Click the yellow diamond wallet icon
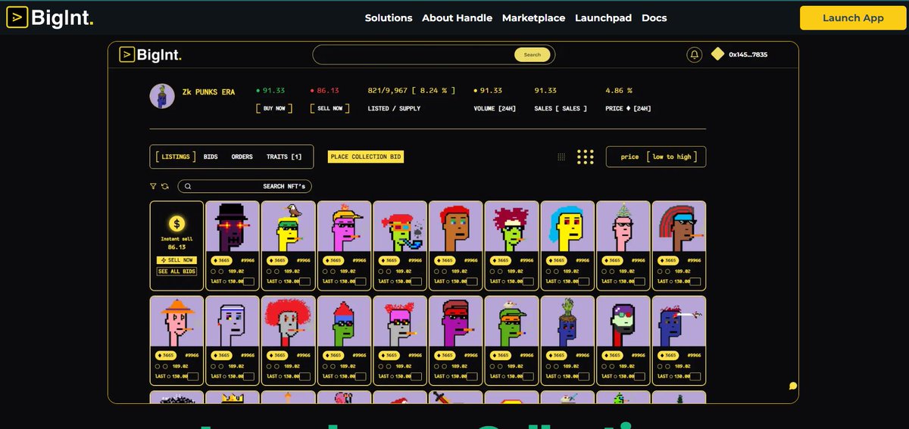The width and height of the screenshot is (909, 429). coord(717,54)
